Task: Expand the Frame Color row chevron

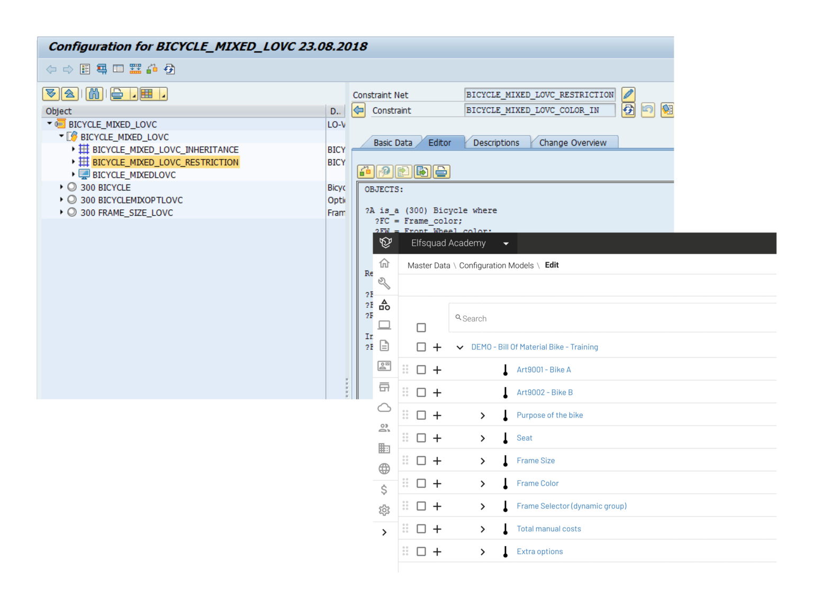Action: click(482, 483)
